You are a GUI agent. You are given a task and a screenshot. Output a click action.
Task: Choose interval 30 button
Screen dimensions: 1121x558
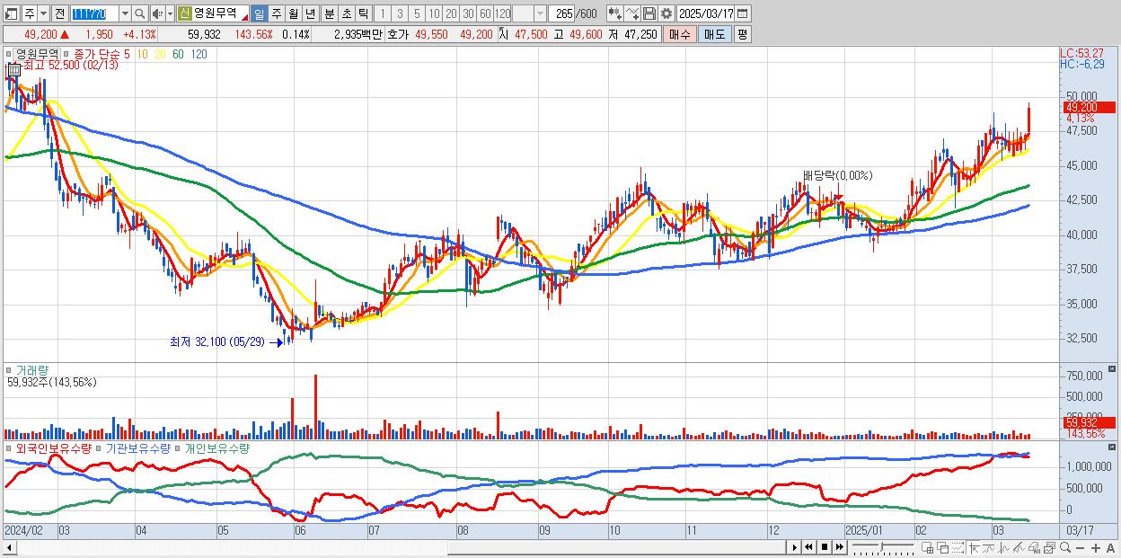tap(468, 14)
